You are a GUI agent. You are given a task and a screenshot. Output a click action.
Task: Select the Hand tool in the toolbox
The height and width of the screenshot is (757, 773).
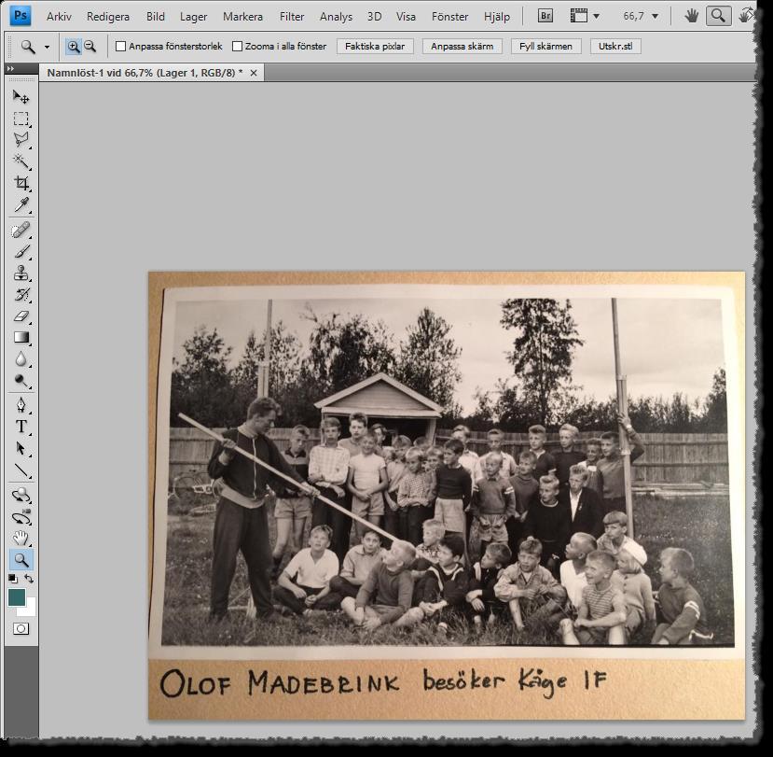21,539
